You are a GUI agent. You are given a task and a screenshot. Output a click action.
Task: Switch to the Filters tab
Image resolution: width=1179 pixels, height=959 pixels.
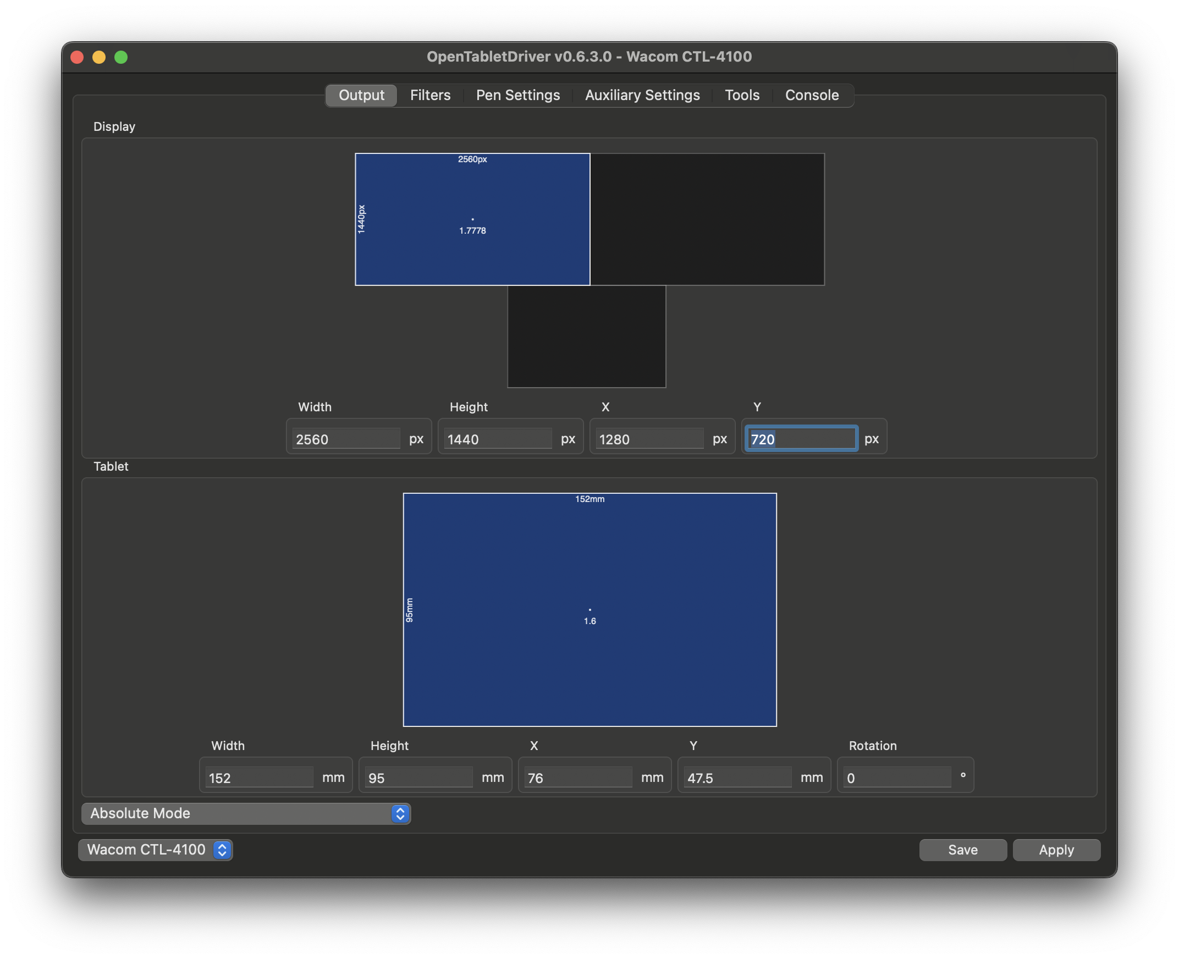coord(430,95)
